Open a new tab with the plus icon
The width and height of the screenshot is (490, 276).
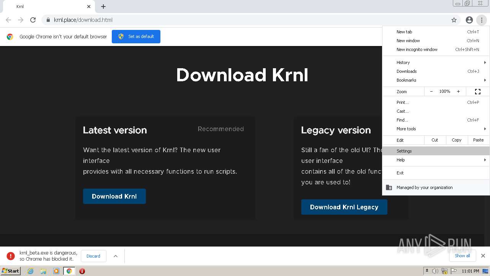coord(103,7)
